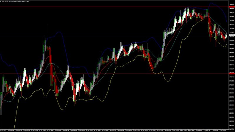235x132 pixels.
Task: Click the 2522.410 price scale label
Action: tap(232, 65)
